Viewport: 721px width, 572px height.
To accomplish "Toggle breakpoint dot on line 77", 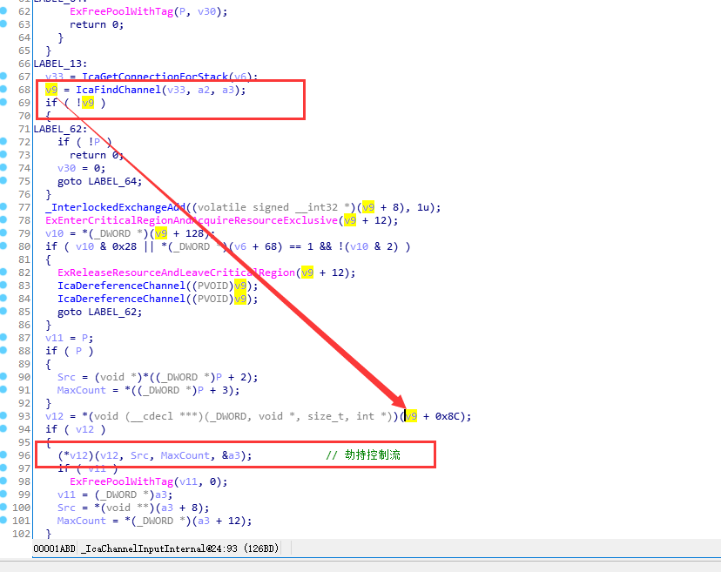I will click(3, 207).
